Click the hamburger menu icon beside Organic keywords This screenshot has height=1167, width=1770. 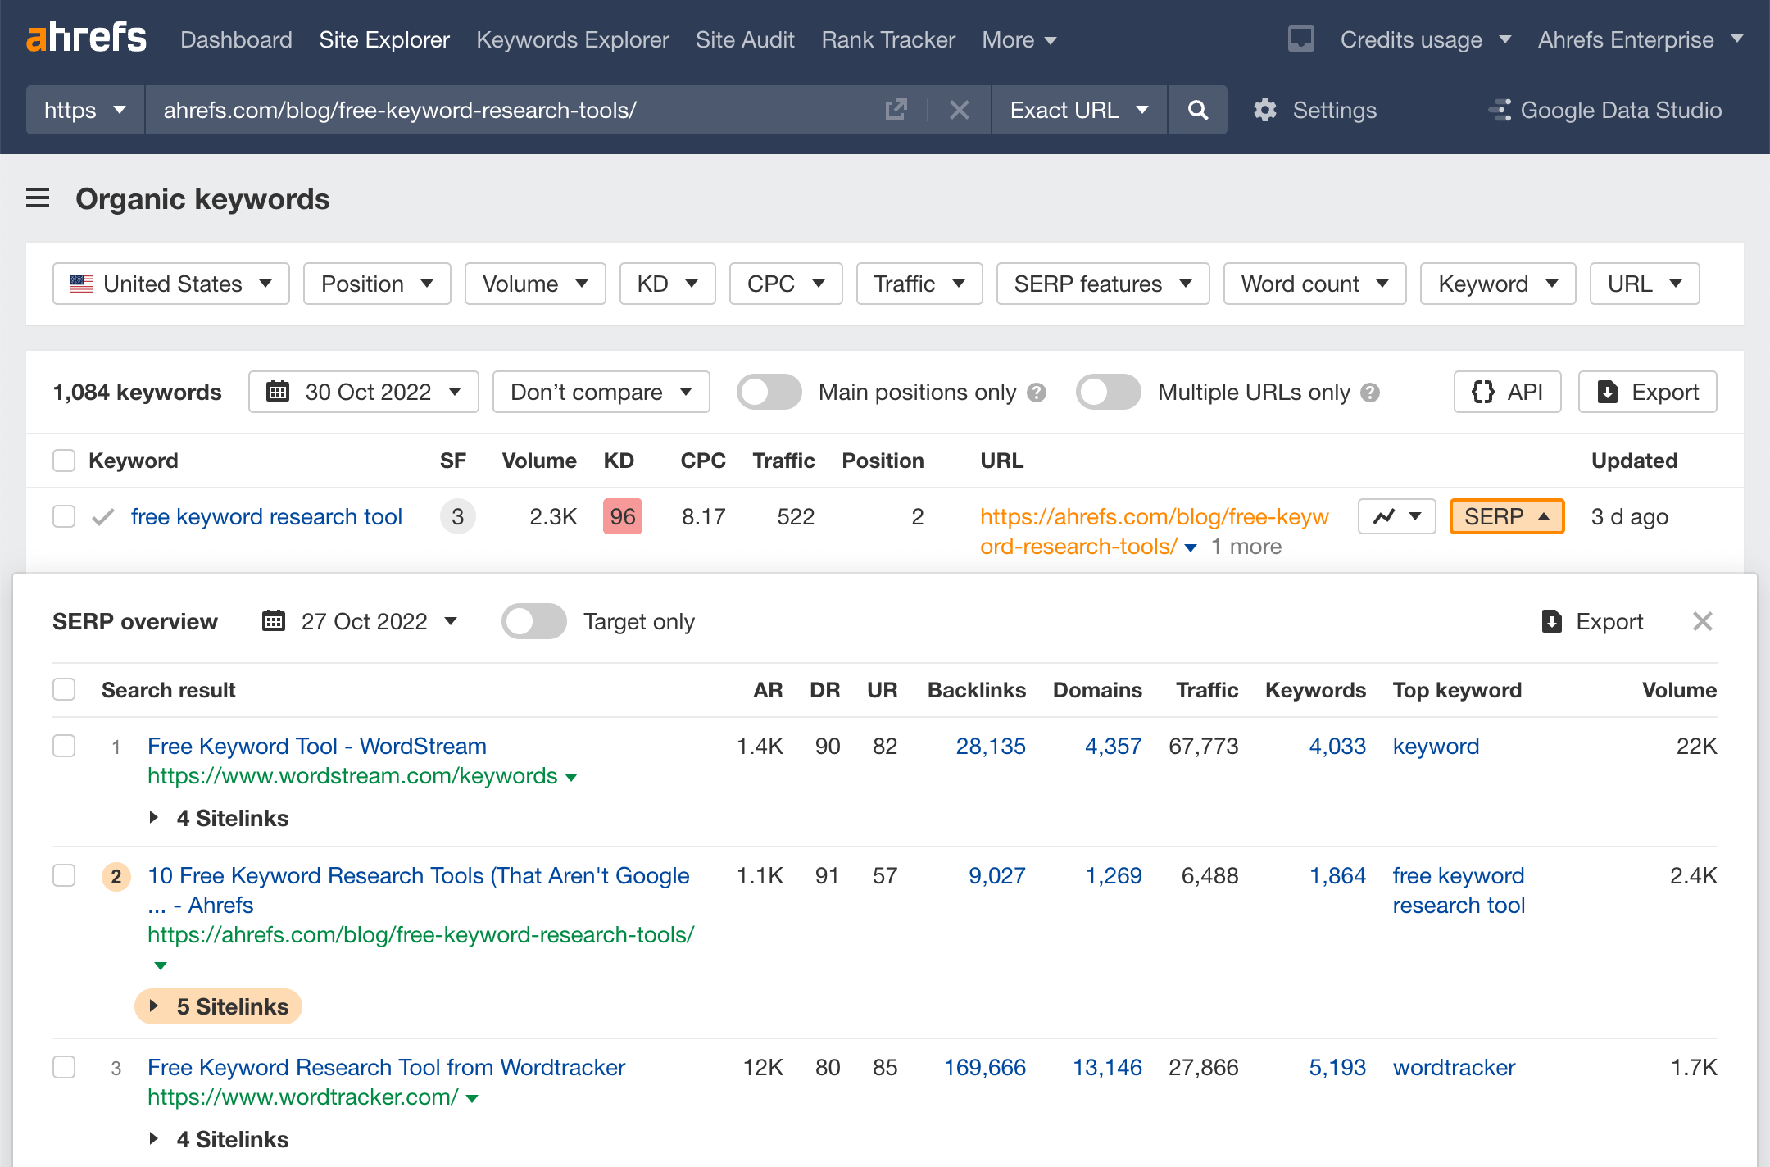38,198
